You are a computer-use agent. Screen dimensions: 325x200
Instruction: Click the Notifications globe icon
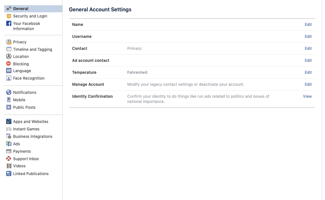[9, 92]
